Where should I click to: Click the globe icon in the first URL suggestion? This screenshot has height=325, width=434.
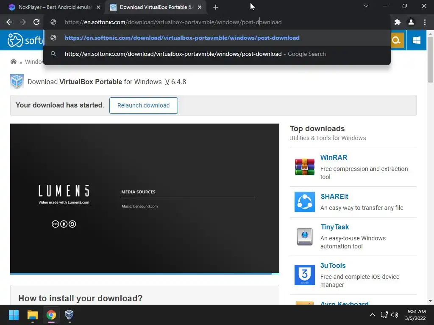click(53, 38)
